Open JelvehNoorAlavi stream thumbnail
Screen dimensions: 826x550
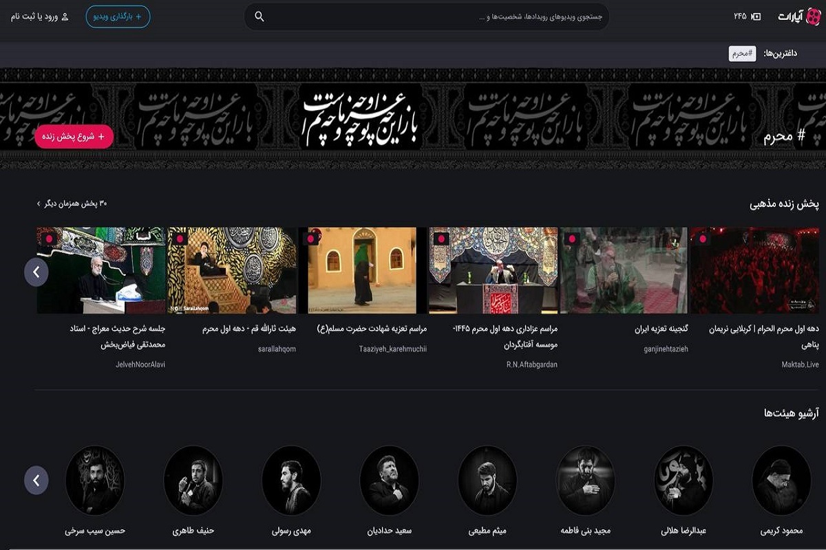click(x=101, y=271)
